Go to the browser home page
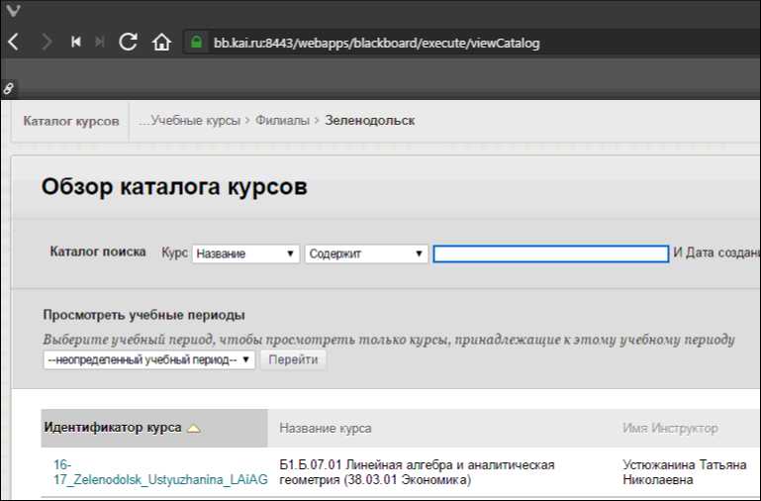The height and width of the screenshot is (501, 761). click(x=161, y=43)
